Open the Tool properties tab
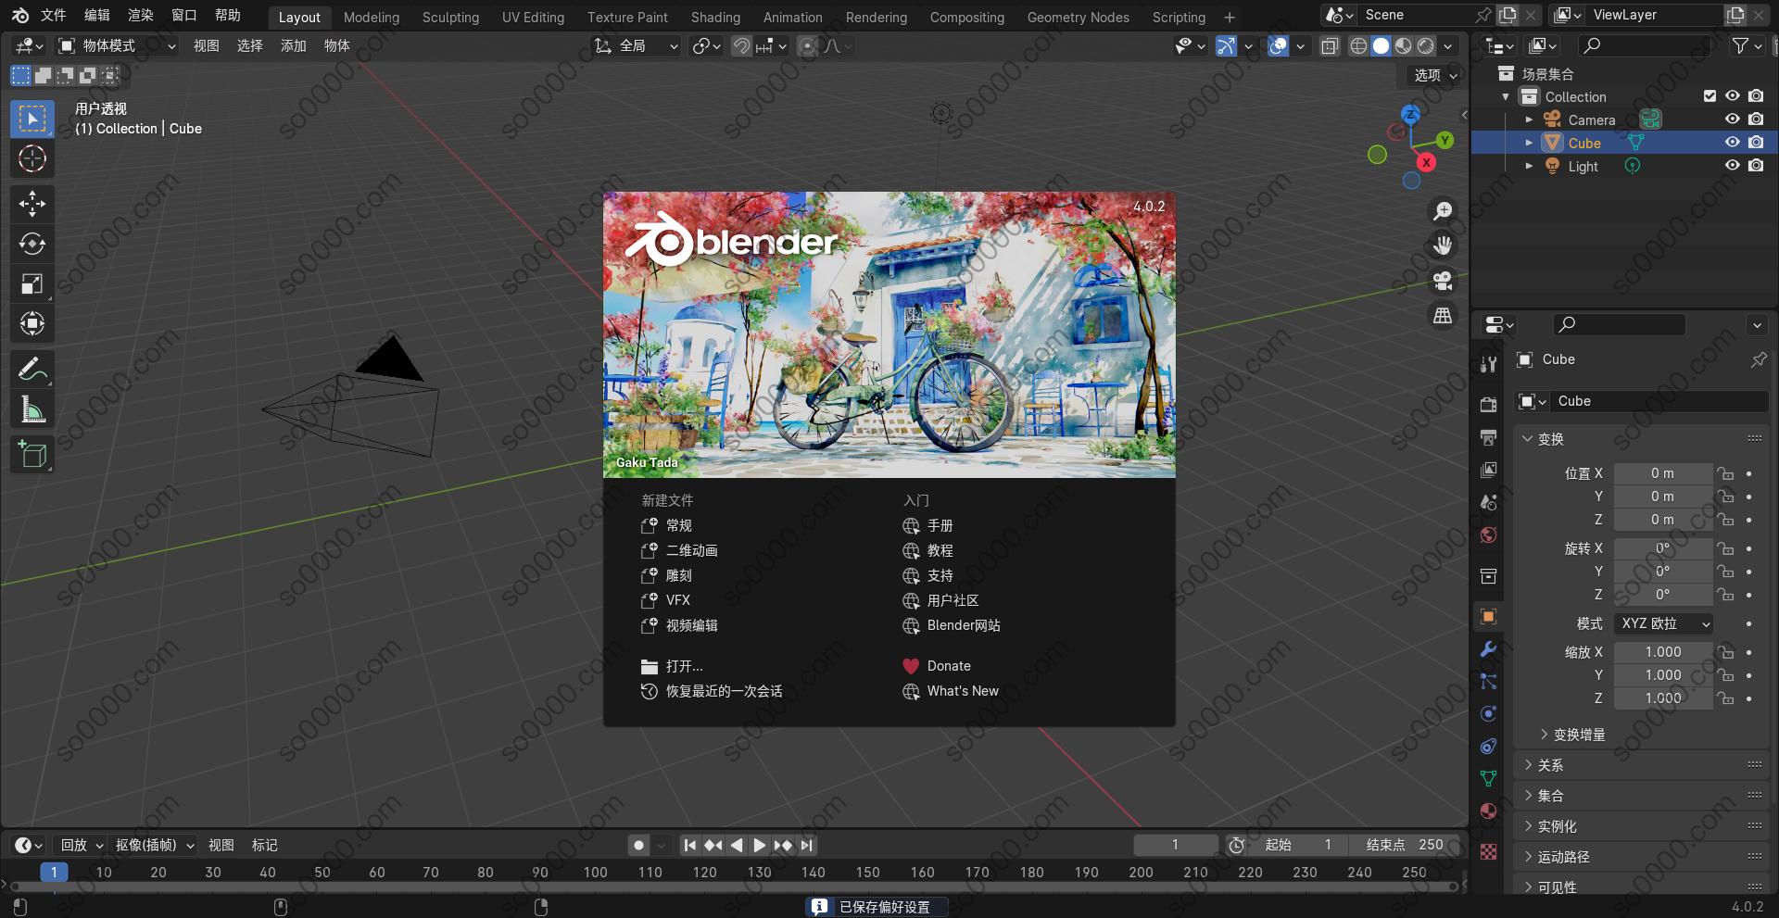 click(x=1488, y=364)
